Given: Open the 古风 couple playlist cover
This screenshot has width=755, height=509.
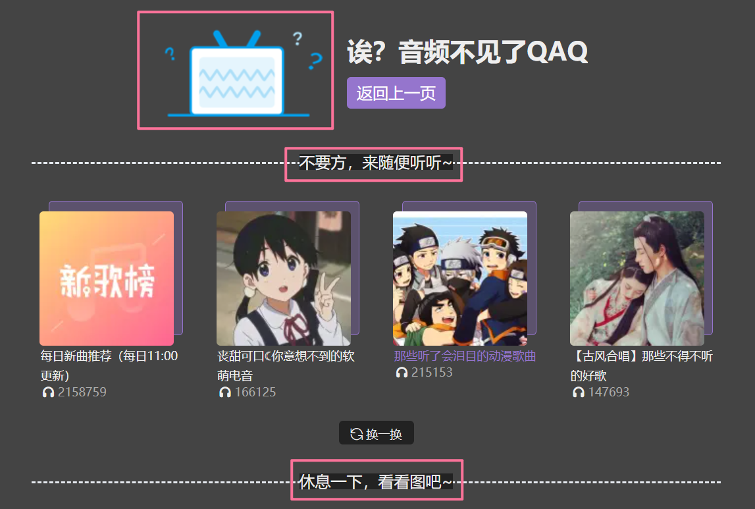Looking at the screenshot, I should pos(637,279).
